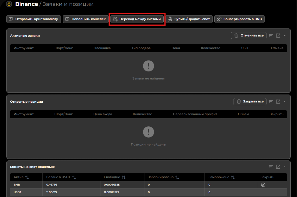
Task: Click the Binance logo icon
Action: coord(9,4)
